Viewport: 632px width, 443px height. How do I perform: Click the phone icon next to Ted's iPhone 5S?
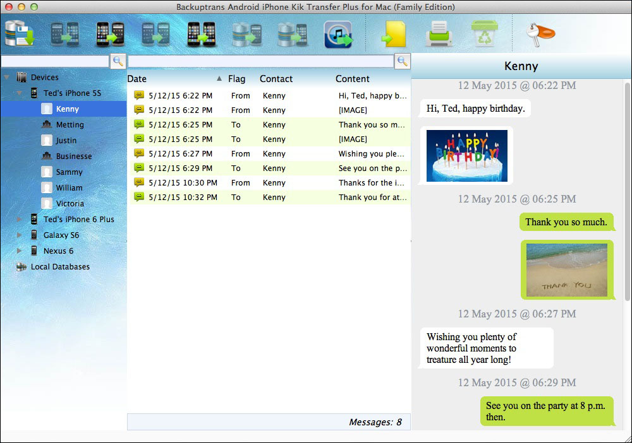[x=34, y=93]
